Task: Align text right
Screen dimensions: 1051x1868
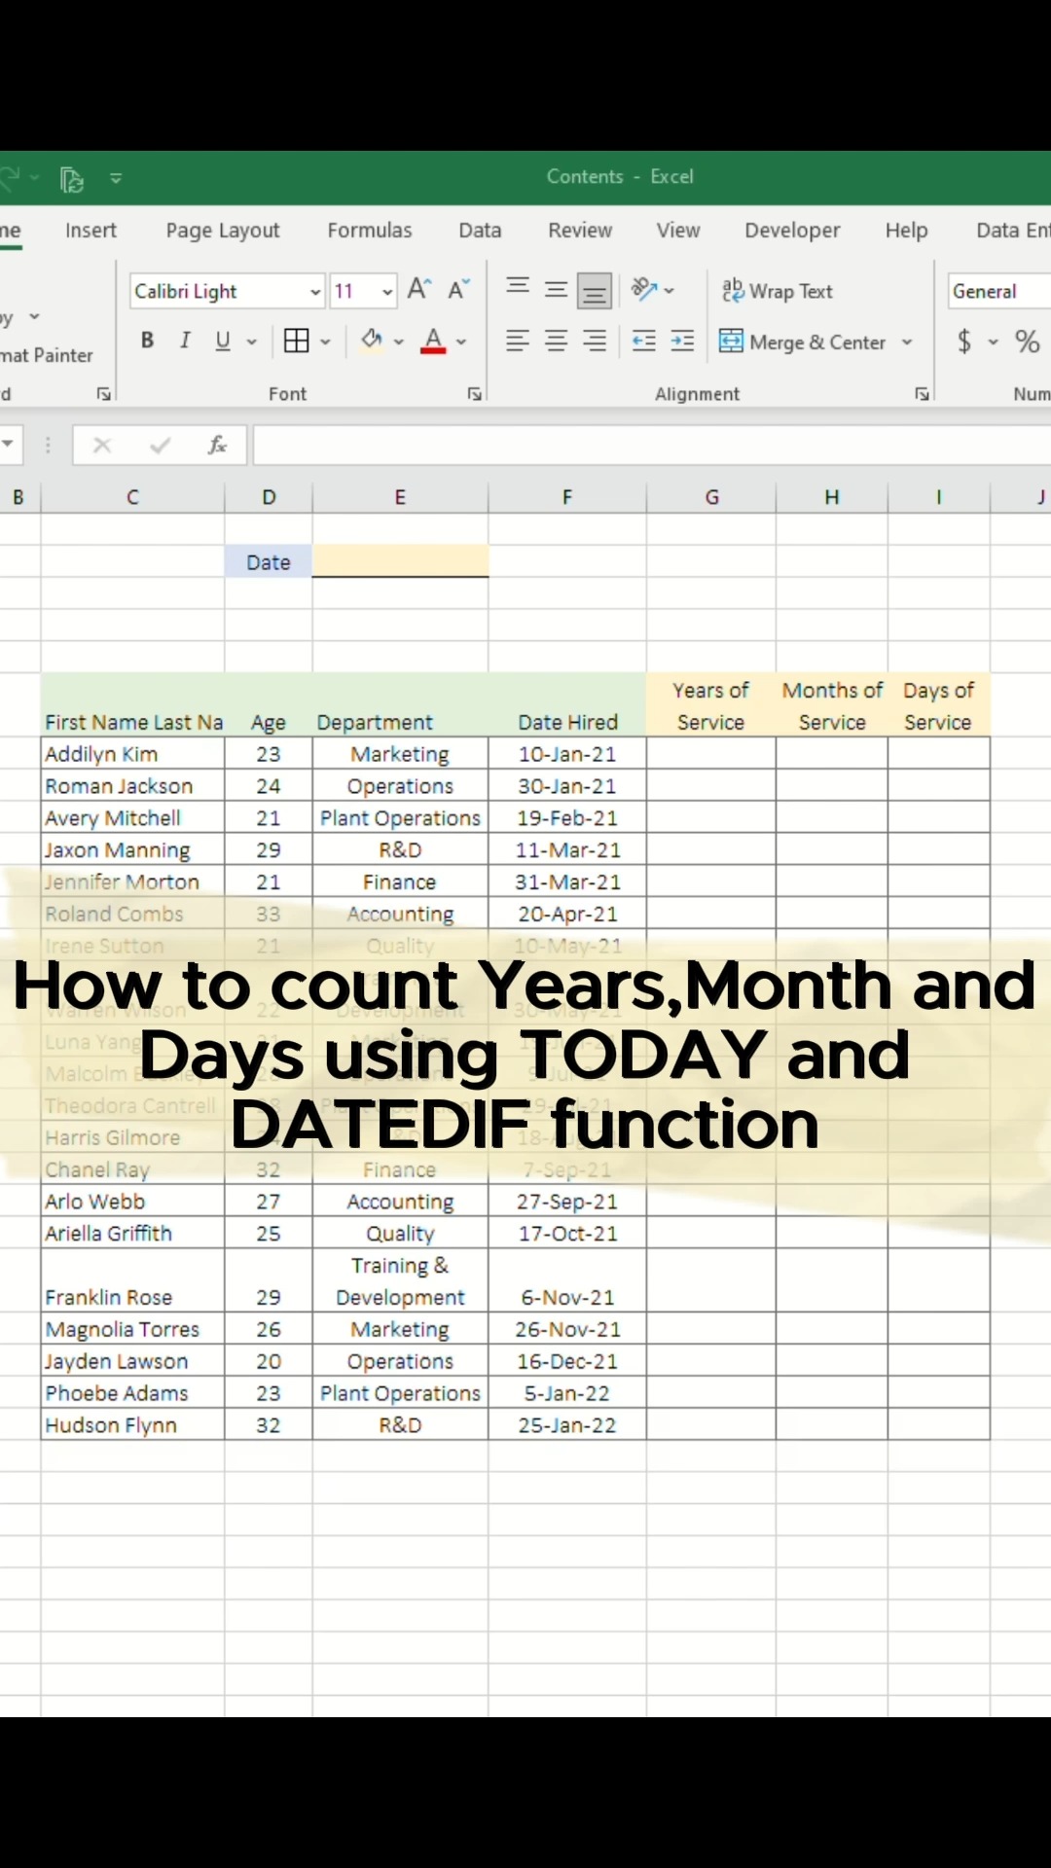Action: (x=595, y=341)
